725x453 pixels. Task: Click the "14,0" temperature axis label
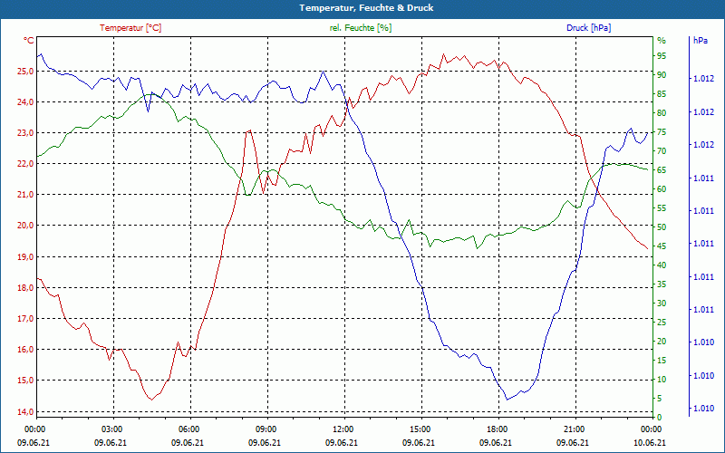point(26,412)
